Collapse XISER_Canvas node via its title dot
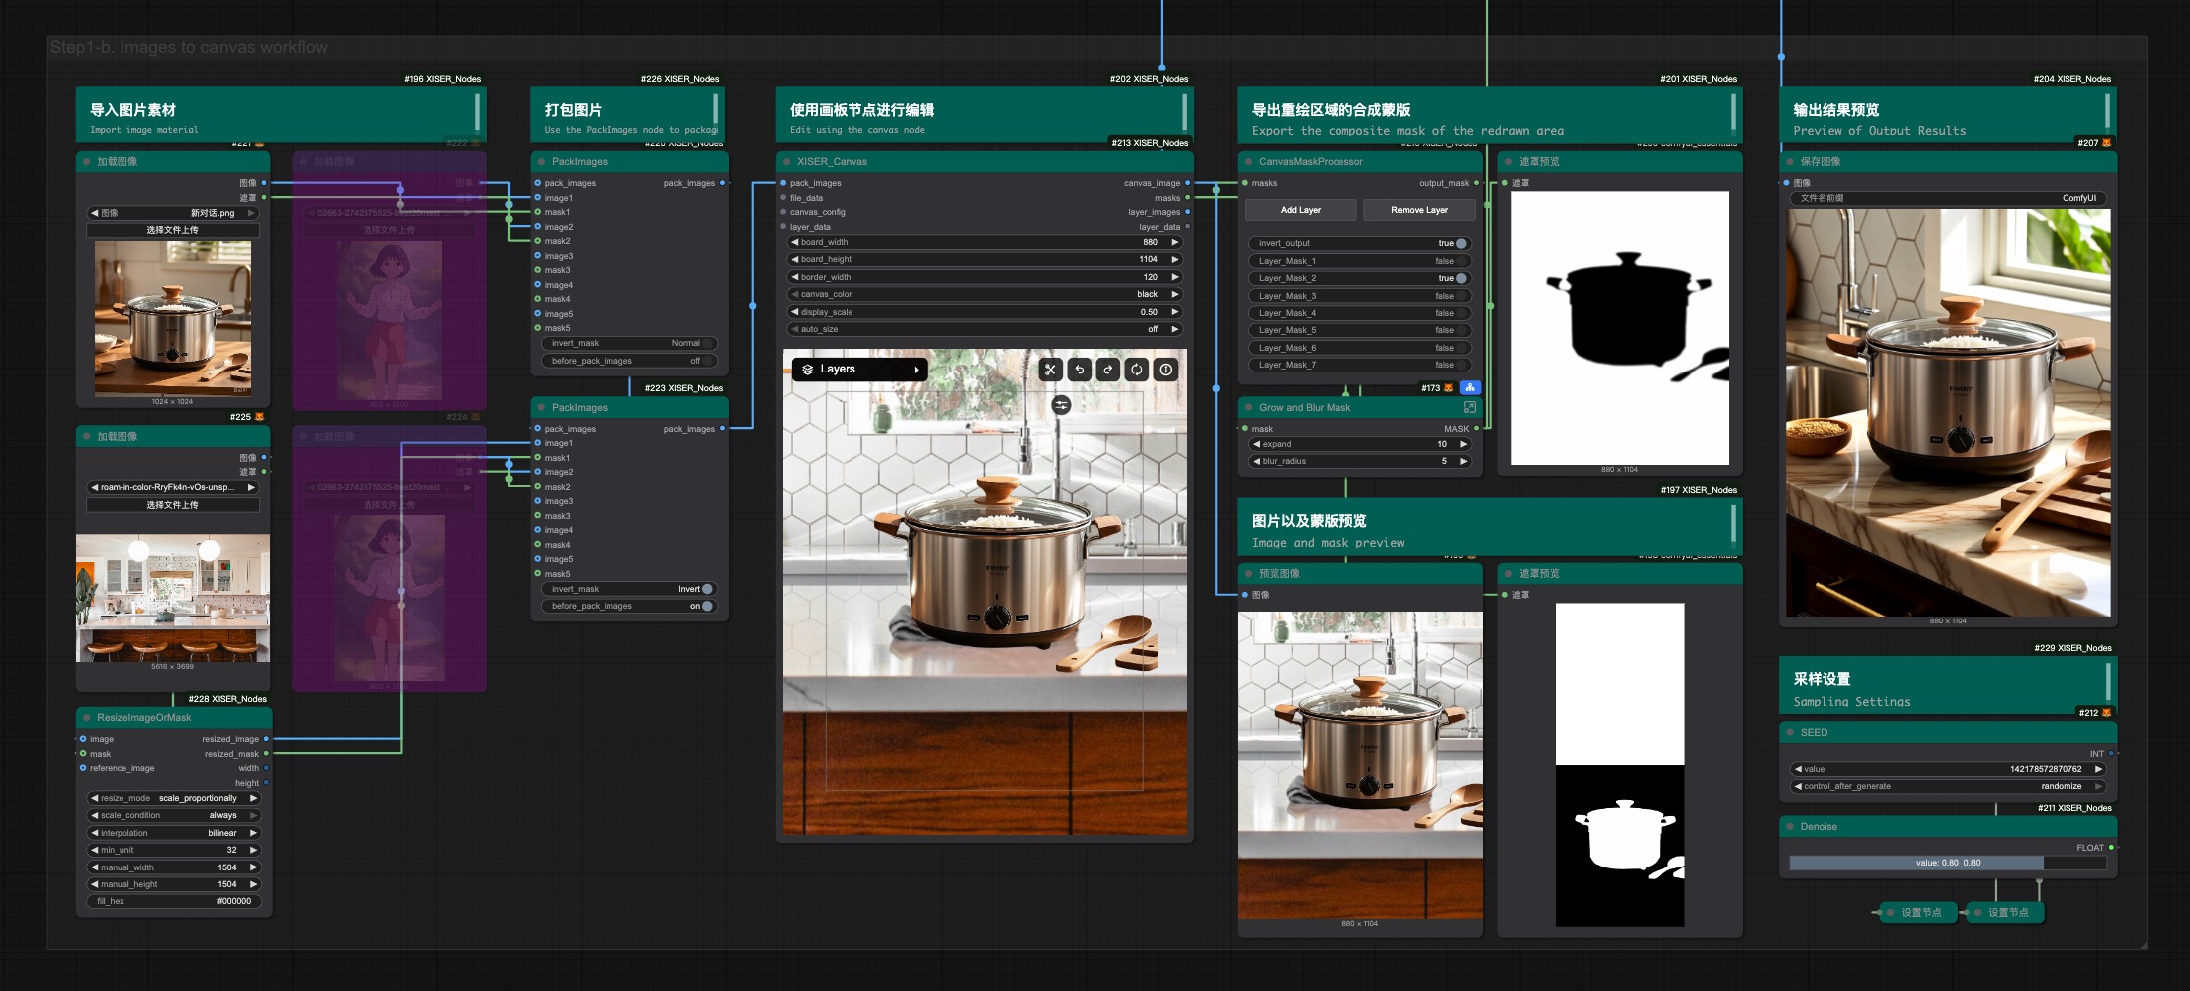The image size is (2190, 991). click(787, 162)
